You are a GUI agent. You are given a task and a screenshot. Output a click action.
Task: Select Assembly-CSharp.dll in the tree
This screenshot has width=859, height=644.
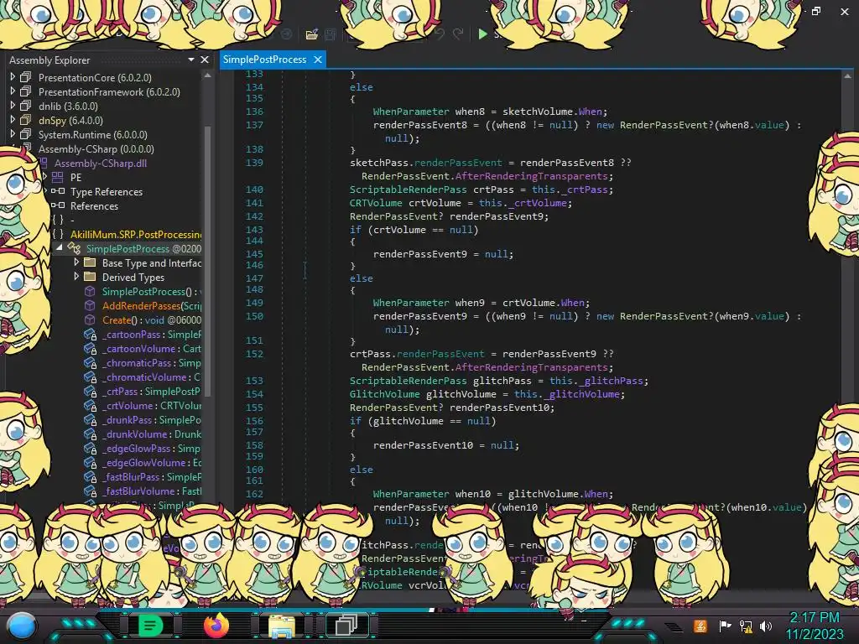pyautogui.click(x=101, y=164)
